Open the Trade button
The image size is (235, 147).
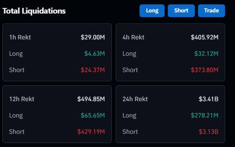[x=212, y=11]
